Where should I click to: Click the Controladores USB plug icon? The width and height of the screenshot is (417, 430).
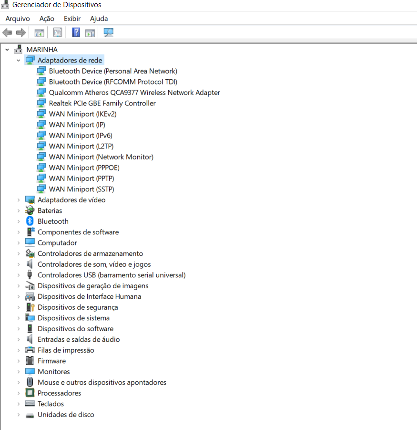(30, 274)
